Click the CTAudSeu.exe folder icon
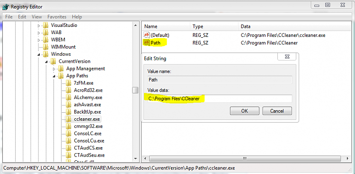355x174 pixels. coord(69,155)
